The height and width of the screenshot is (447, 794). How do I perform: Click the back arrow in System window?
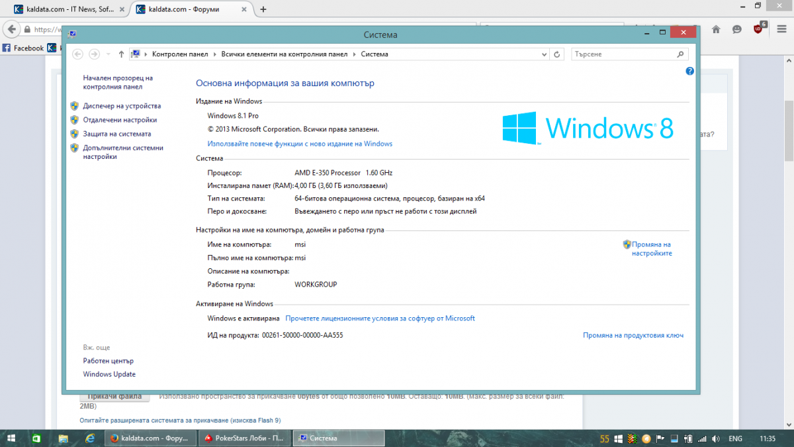coord(77,54)
